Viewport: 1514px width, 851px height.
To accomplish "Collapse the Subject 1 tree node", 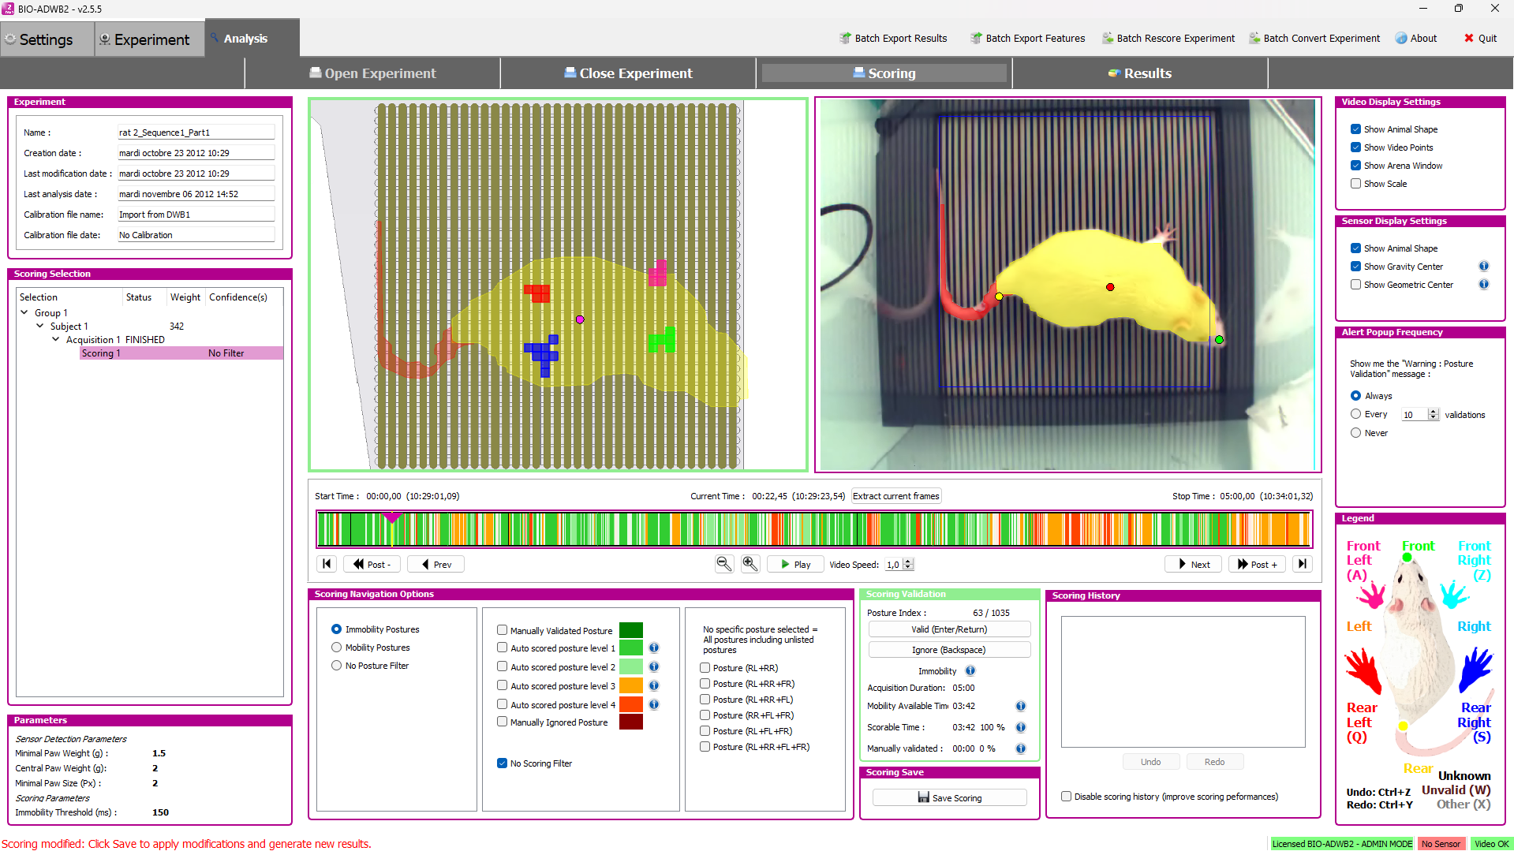I will coord(40,327).
